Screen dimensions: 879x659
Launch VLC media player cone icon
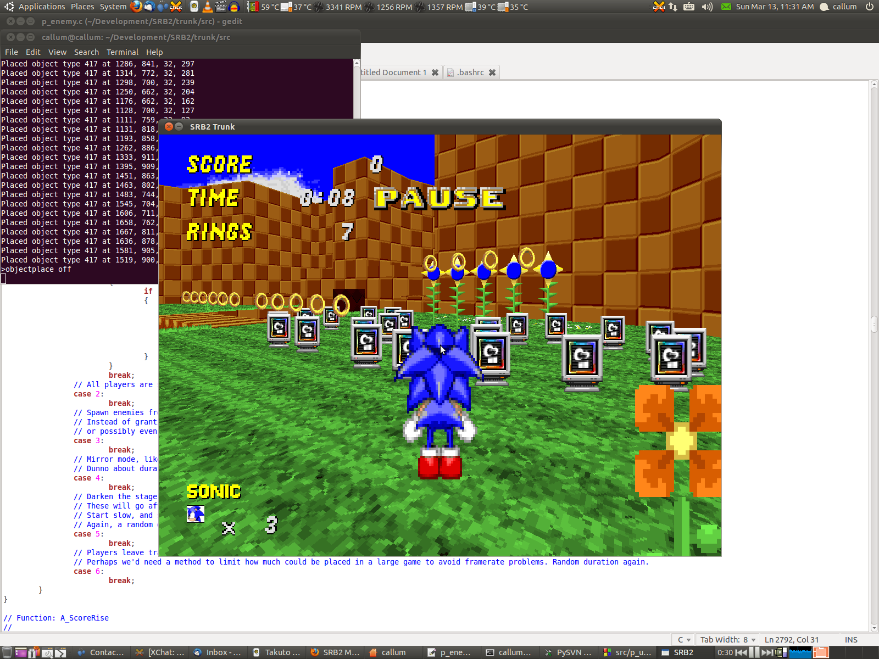[x=208, y=7]
